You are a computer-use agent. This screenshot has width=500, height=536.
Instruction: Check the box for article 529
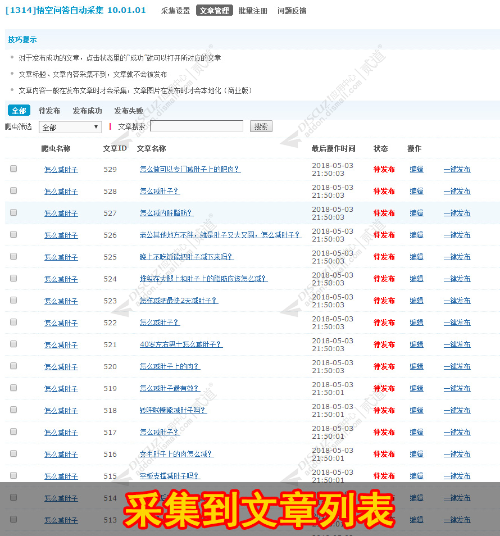click(13, 169)
